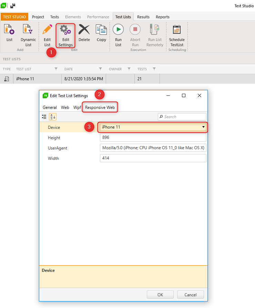Switch to the Performance tab
The height and width of the screenshot is (308, 255).
[x=98, y=17]
